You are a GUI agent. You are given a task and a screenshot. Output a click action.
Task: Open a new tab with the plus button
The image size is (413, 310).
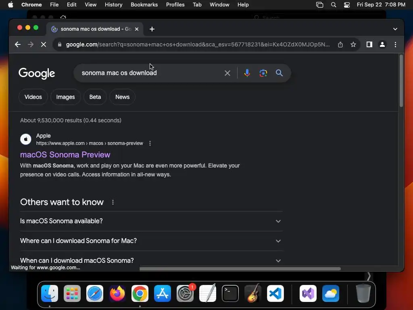pyautogui.click(x=152, y=29)
